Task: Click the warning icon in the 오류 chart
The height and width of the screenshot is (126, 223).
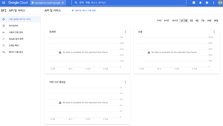Action: [149, 52]
